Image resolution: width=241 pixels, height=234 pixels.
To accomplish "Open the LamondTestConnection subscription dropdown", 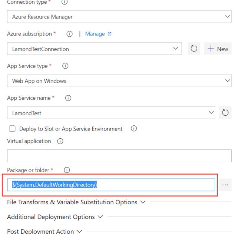I will (x=95, y=49).
